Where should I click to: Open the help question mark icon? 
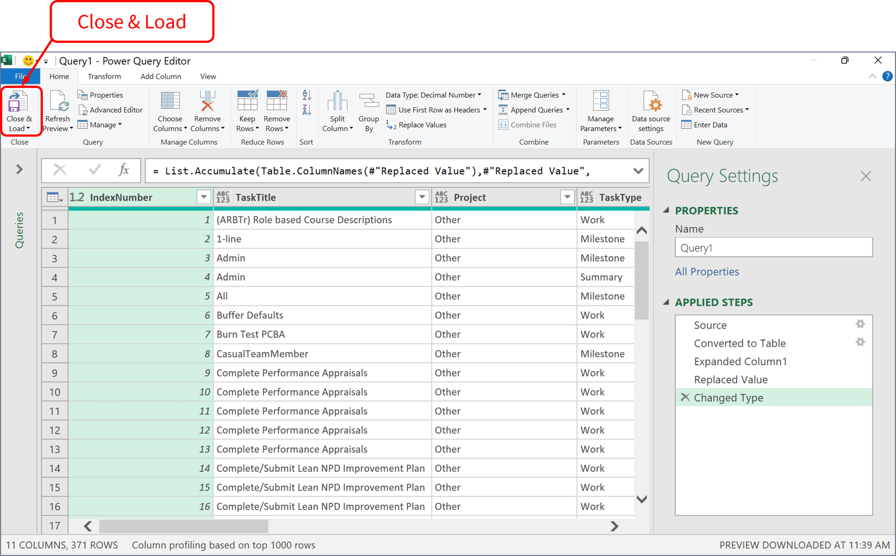click(x=887, y=76)
